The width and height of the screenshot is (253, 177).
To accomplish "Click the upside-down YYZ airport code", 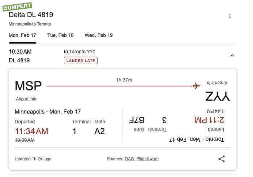I will tap(218, 96).
